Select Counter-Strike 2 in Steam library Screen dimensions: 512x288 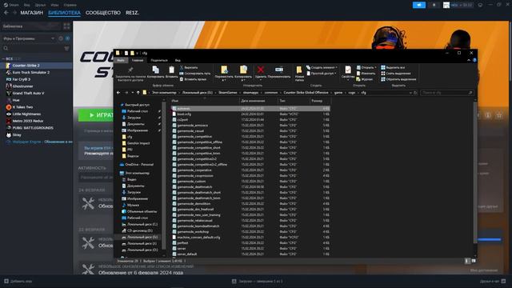(x=36, y=66)
